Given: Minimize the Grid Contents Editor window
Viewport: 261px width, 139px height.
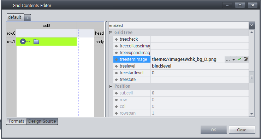Looking at the screenshot, I should [227, 5].
